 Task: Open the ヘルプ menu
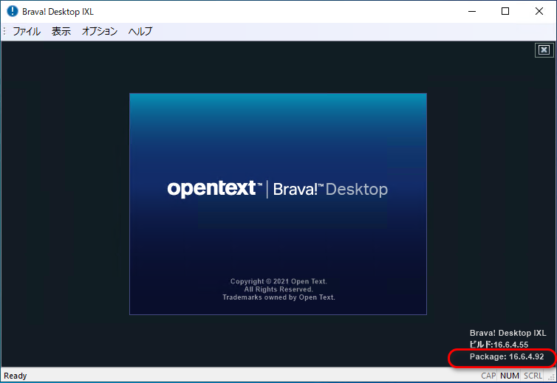(x=140, y=31)
